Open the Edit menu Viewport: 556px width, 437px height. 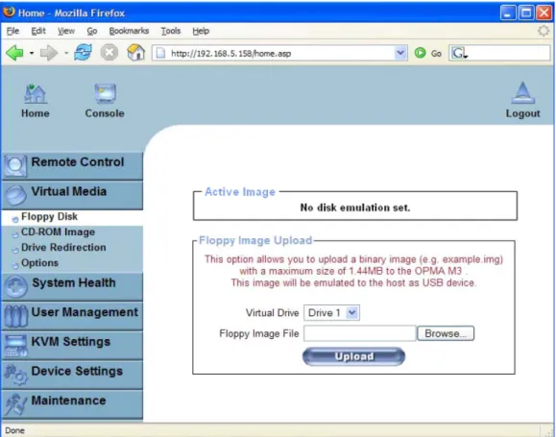coord(38,31)
